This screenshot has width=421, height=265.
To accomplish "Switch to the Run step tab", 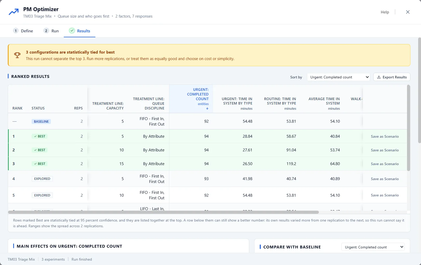I will click(51, 31).
